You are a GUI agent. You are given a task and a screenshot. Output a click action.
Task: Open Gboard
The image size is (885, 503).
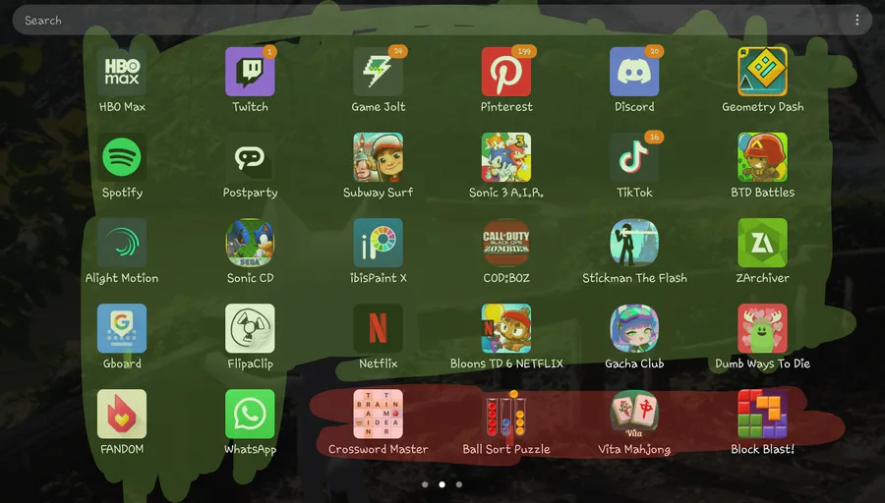tap(122, 329)
